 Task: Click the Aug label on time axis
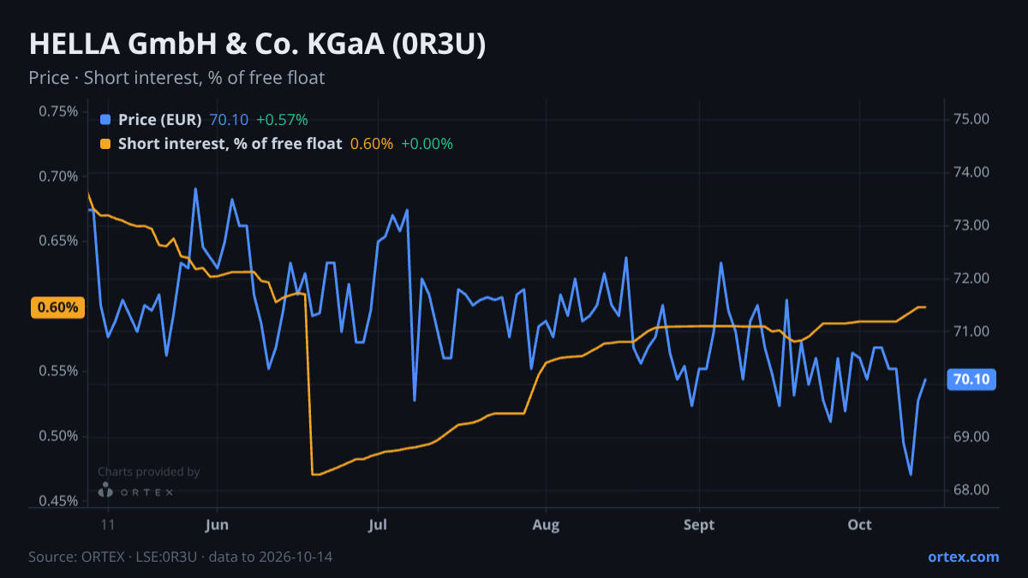pyautogui.click(x=546, y=524)
